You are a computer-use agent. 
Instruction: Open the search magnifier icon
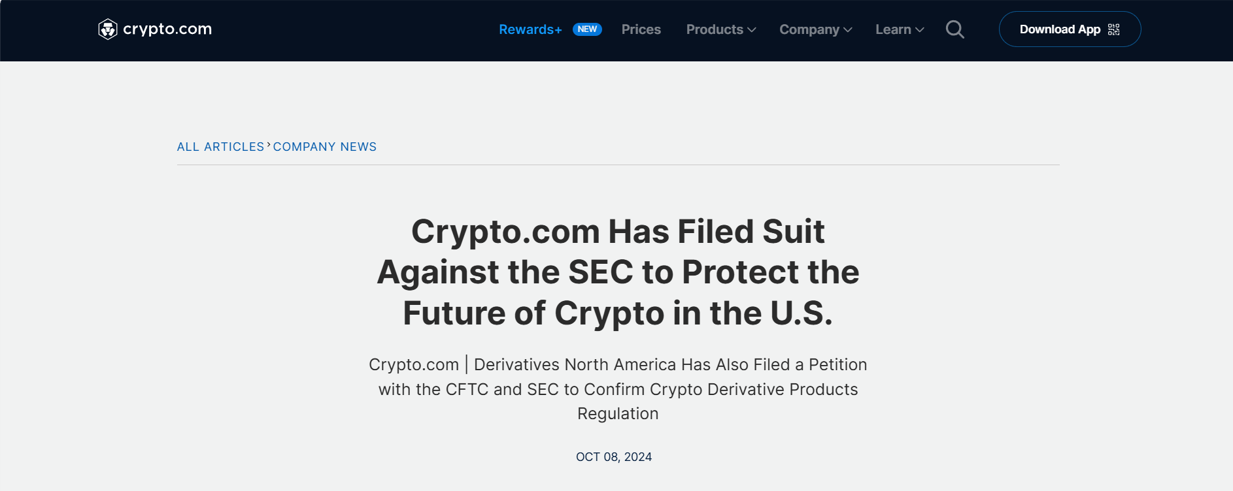(x=955, y=29)
